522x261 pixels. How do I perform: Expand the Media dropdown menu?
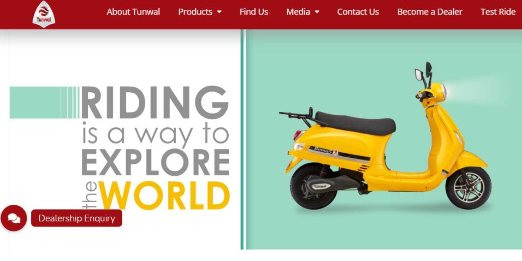click(x=299, y=12)
